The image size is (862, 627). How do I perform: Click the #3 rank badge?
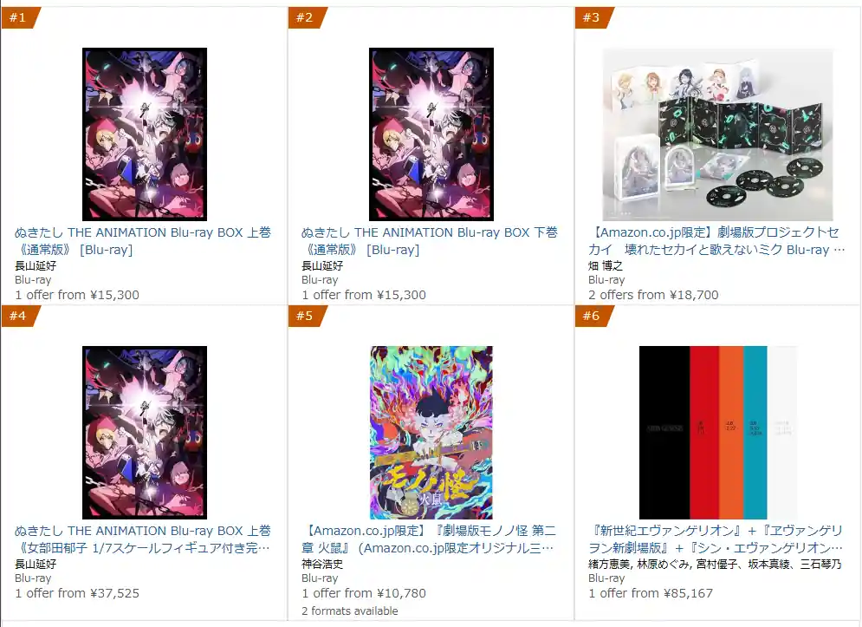593,17
